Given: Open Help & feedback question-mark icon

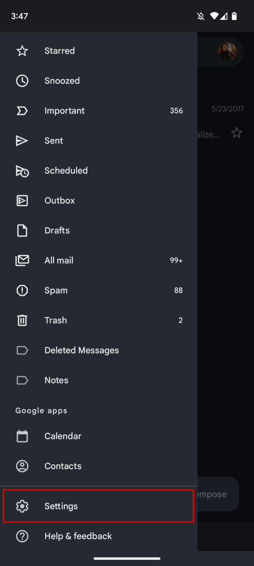Looking at the screenshot, I should 22,536.
